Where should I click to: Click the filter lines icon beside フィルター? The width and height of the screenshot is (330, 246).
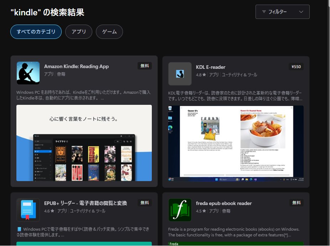264,12
